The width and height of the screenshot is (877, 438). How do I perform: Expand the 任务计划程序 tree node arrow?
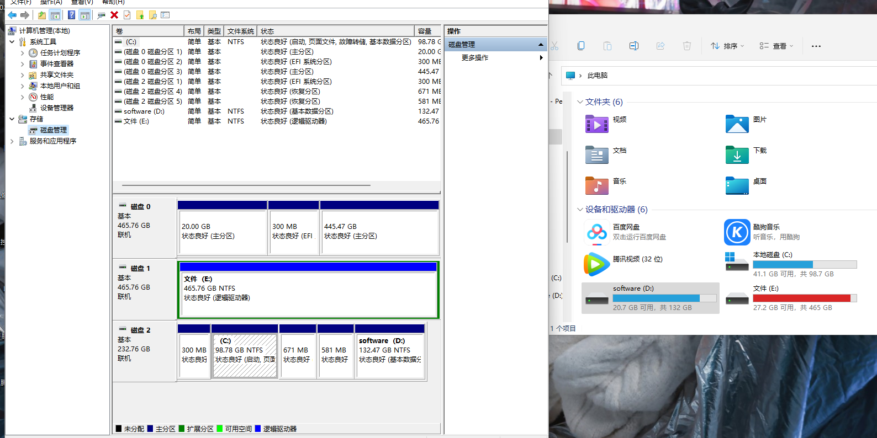click(22, 53)
